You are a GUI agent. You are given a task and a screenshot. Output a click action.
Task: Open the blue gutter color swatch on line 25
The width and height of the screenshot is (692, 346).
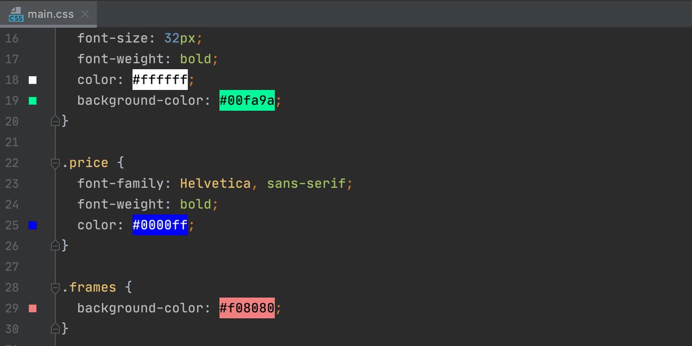point(33,225)
